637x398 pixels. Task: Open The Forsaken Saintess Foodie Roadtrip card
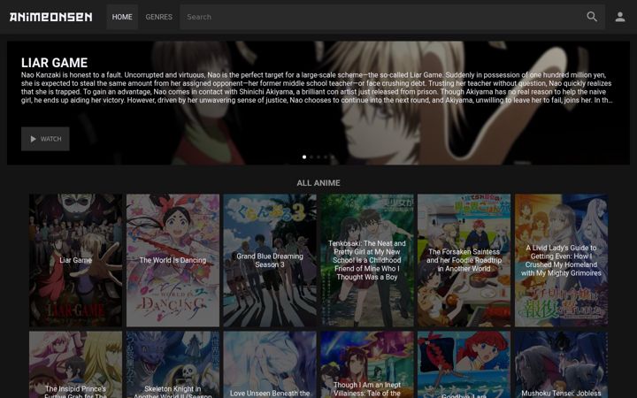pyautogui.click(x=464, y=260)
